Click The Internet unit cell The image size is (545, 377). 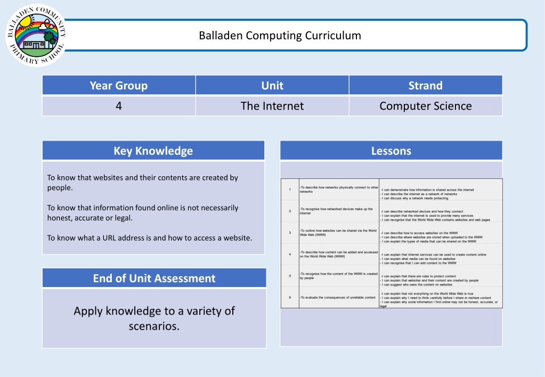click(x=272, y=106)
